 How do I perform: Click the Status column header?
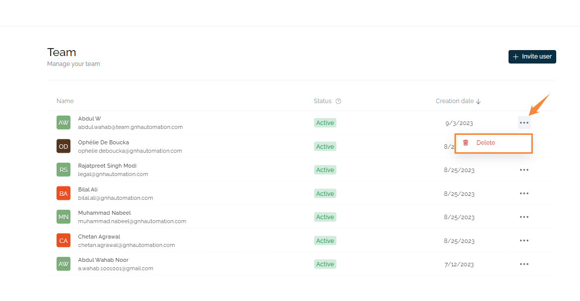322,101
